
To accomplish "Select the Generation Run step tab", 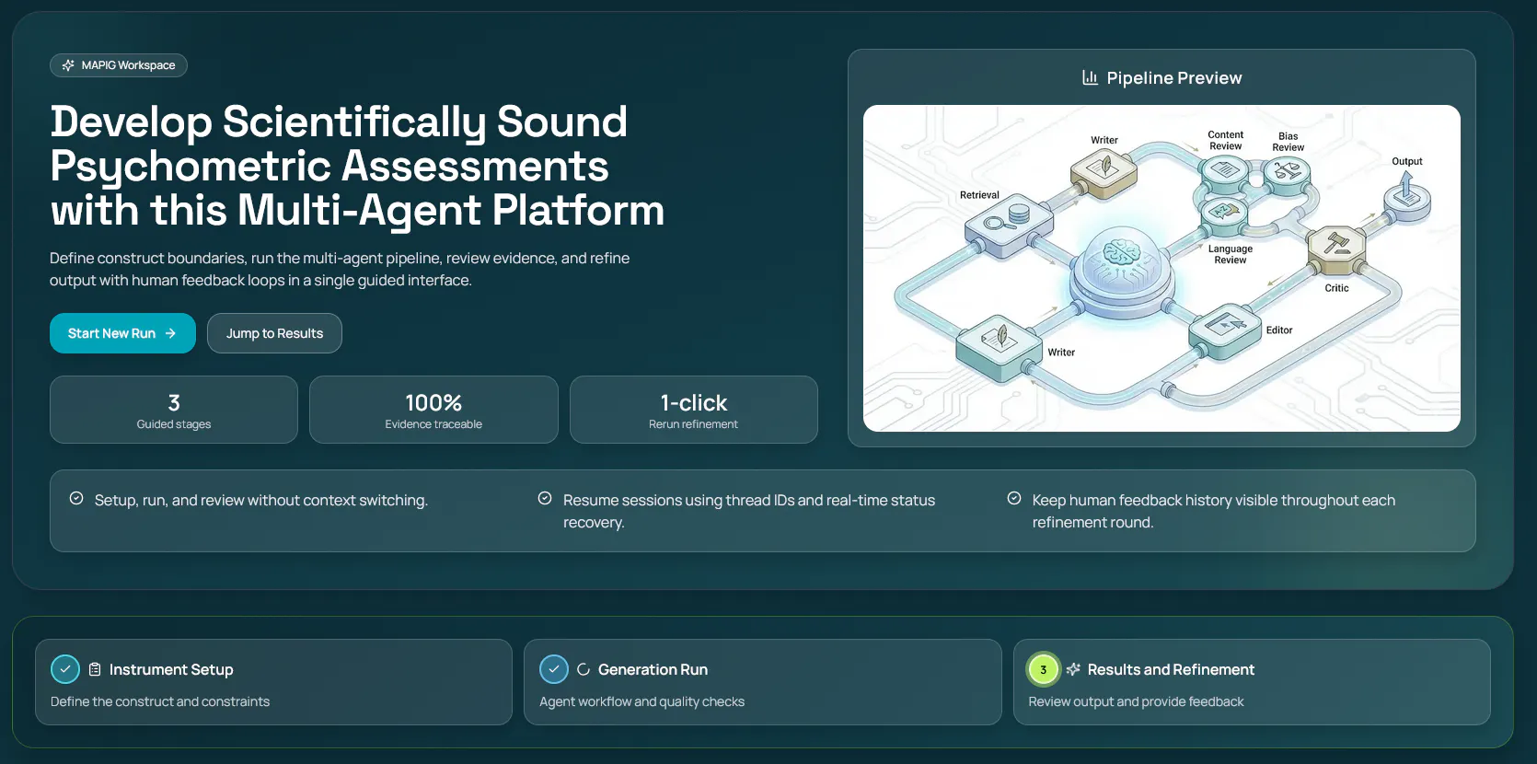I will click(762, 682).
